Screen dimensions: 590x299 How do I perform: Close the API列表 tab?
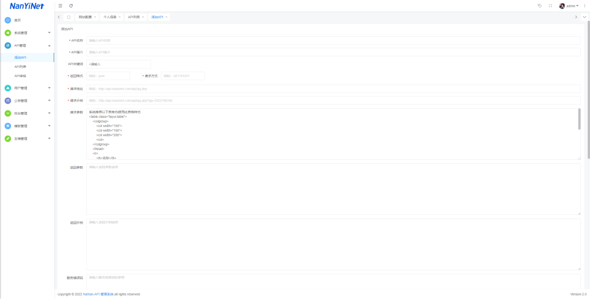click(x=143, y=17)
